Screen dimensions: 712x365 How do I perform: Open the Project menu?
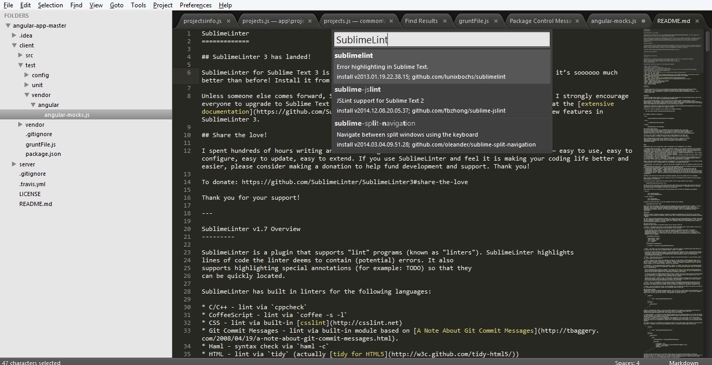pos(163,5)
